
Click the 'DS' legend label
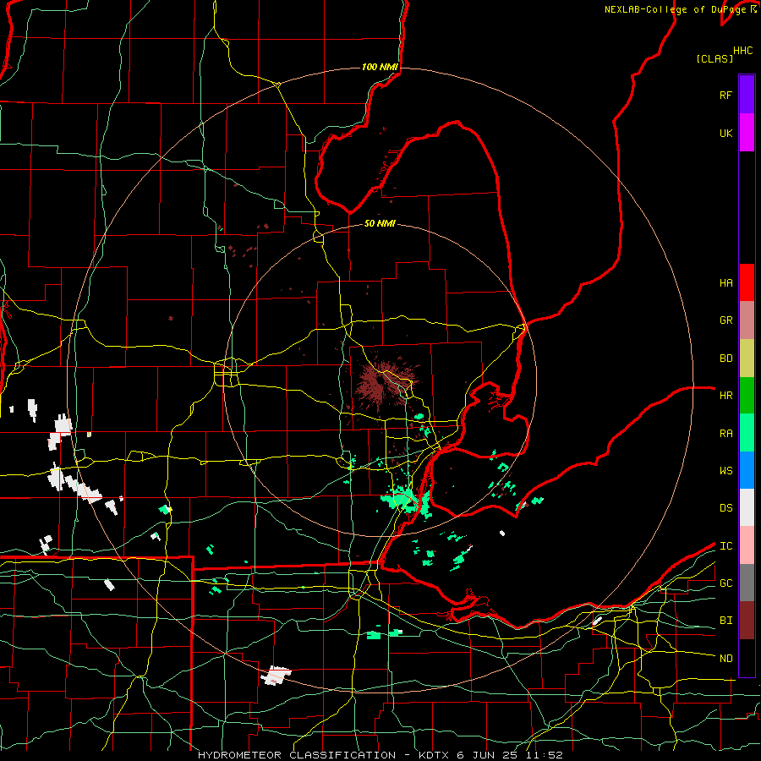(x=726, y=508)
